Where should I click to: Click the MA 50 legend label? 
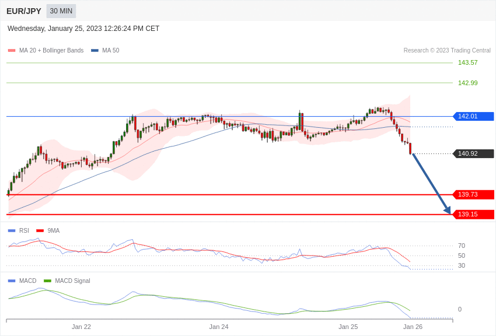point(111,50)
